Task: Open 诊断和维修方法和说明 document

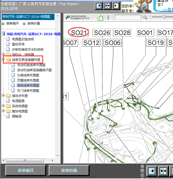Action: [x=28, y=49]
